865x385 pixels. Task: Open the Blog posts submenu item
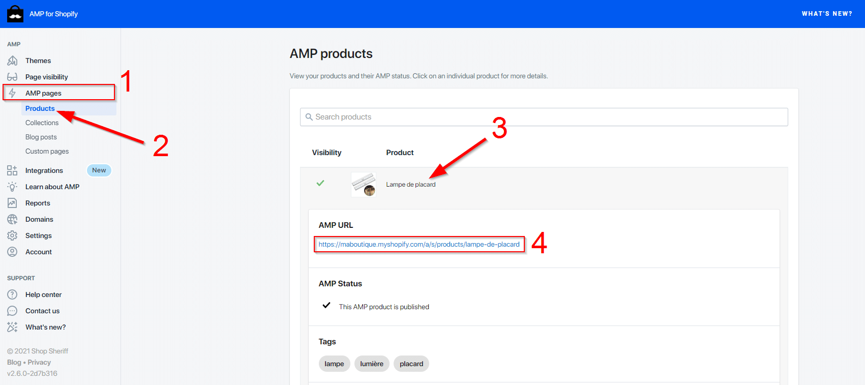[x=41, y=137]
